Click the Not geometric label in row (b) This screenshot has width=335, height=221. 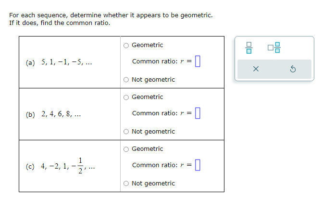click(153, 132)
